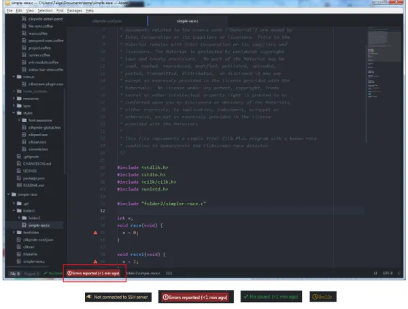Image resolution: width=408 pixels, height=309 pixels.
Task: Open the Edit menu
Action: (x=19, y=10)
